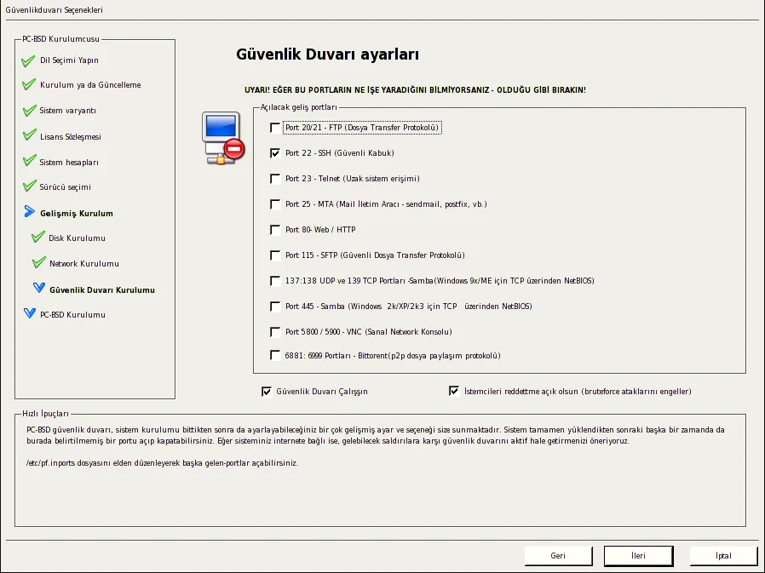
Task: Uncheck Port 22 SSH checkbox
Action: [x=275, y=153]
